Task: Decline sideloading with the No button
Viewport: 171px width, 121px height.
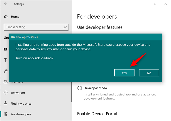Action: coord(149,73)
